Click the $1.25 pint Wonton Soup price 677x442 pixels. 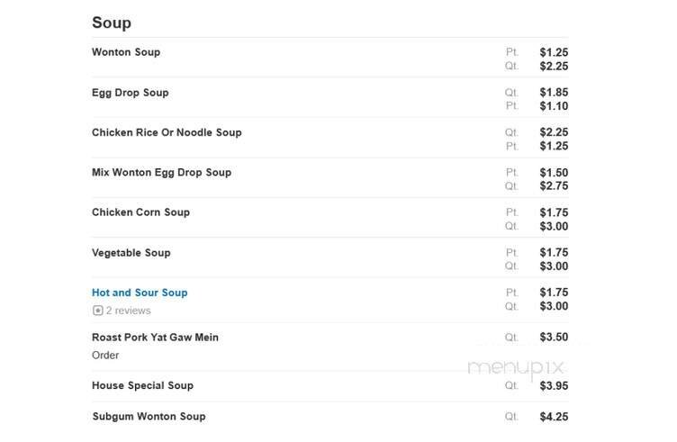click(x=554, y=52)
